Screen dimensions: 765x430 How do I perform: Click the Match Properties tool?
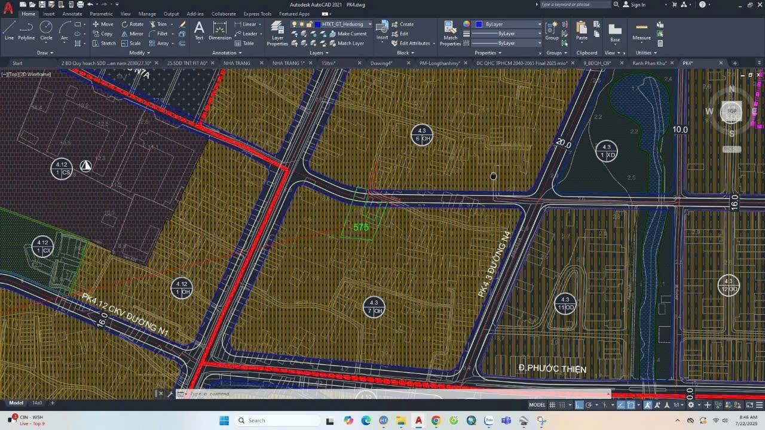pos(450,33)
